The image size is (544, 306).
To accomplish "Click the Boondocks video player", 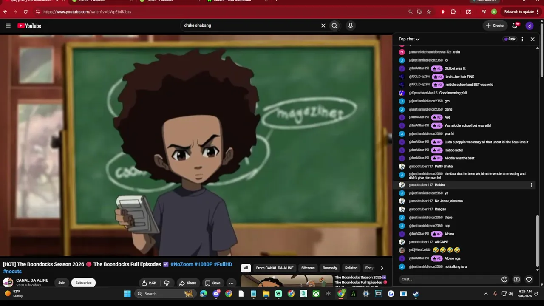I will [196, 146].
